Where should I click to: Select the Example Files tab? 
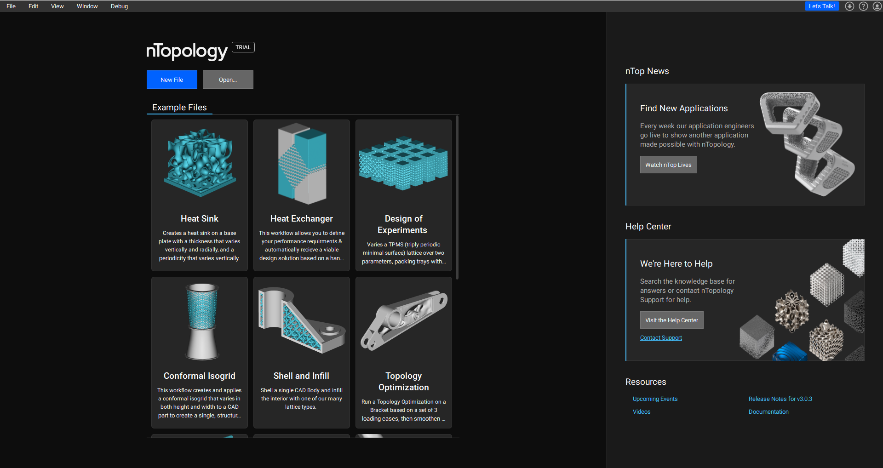179,107
